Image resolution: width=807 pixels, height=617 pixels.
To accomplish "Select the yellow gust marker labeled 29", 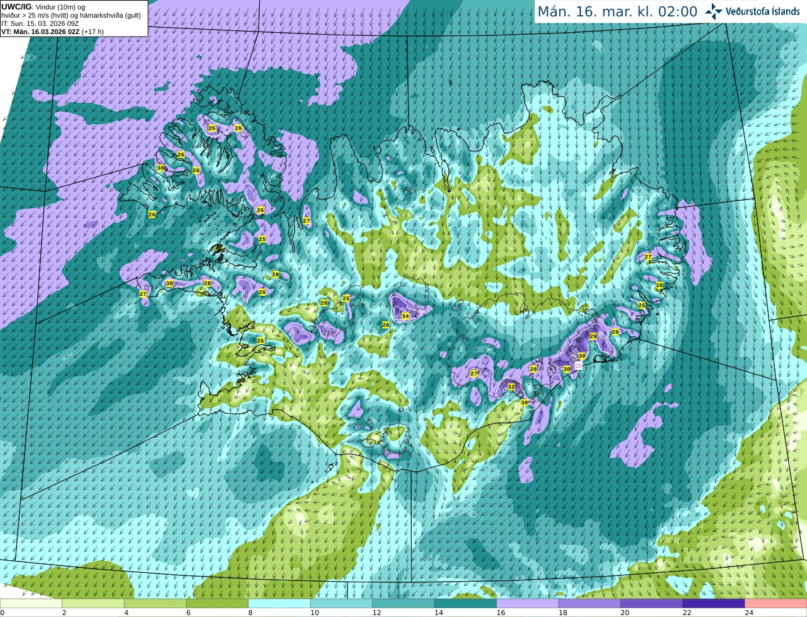I will click(593, 337).
